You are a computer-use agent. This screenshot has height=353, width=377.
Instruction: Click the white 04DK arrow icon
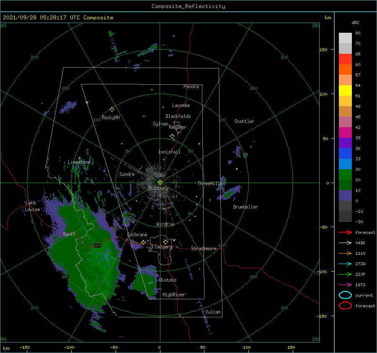click(x=345, y=243)
